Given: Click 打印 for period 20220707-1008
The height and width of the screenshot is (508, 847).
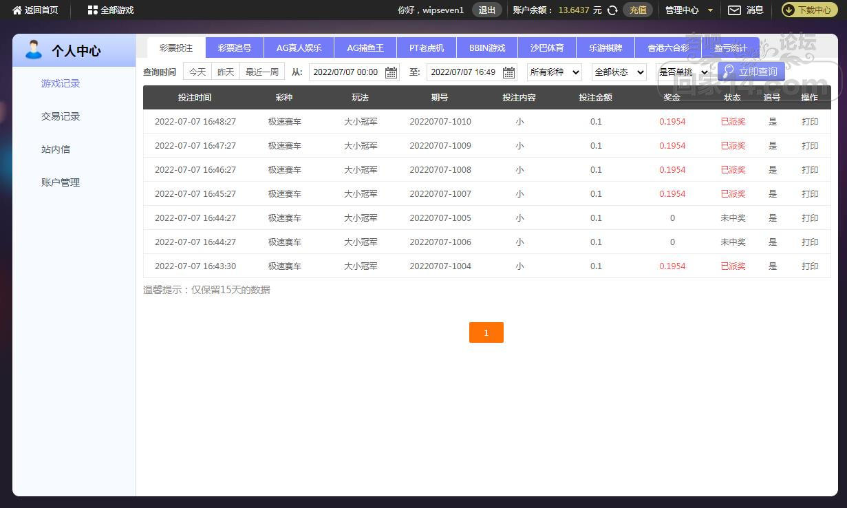Looking at the screenshot, I should 810,170.
